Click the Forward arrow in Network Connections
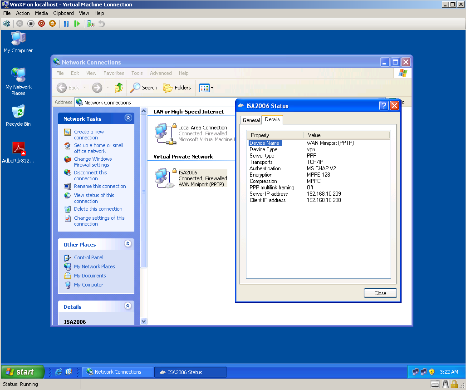 click(x=97, y=88)
